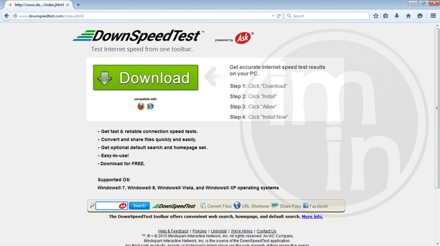
Task: Click Facebook in toolbar preview
Action: coord(315,206)
